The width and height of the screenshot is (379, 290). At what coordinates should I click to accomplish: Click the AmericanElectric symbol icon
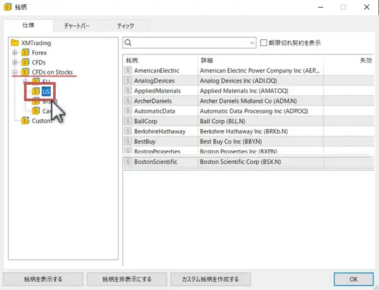tap(128, 70)
